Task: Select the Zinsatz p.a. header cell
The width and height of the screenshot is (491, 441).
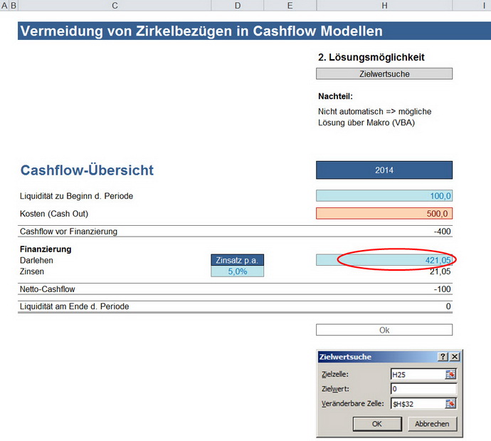Action: [238, 260]
